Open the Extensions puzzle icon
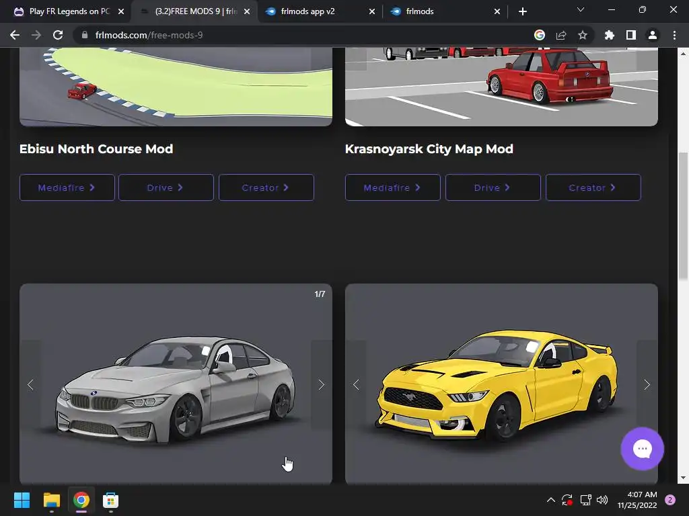 click(x=609, y=35)
